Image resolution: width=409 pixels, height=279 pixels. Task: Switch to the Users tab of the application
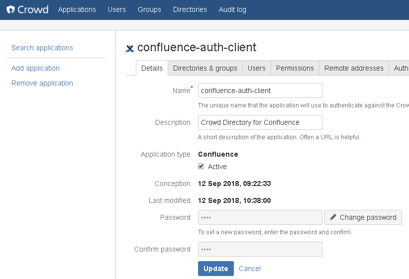pos(257,68)
